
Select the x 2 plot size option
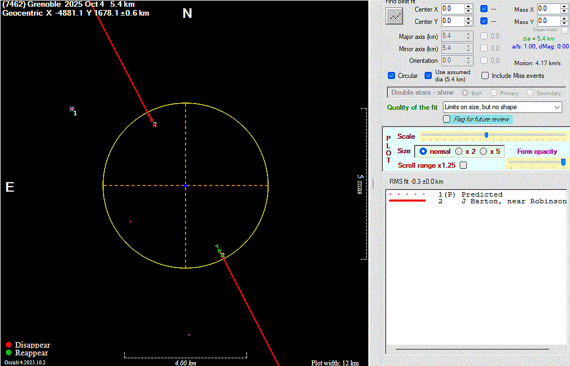coord(459,152)
